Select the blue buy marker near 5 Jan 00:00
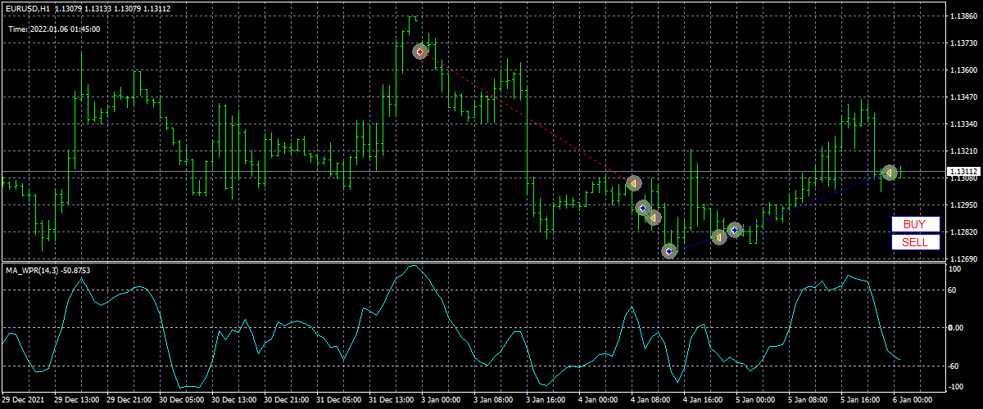This screenshot has width=983, height=409. coord(735,230)
